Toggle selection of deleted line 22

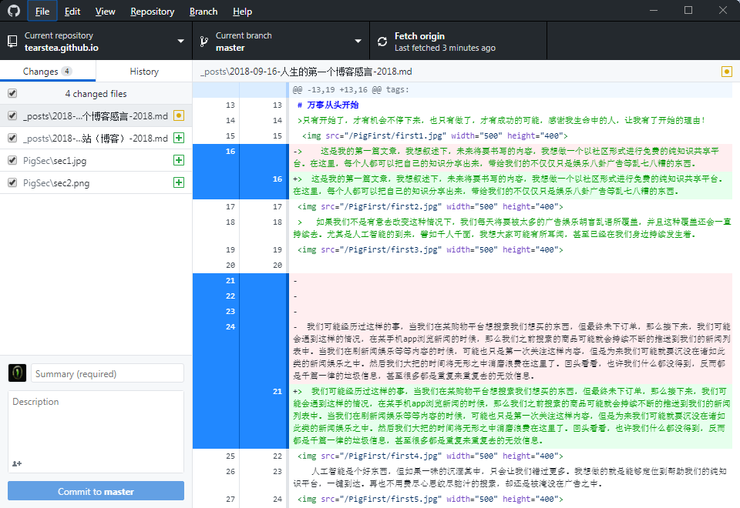click(240, 296)
